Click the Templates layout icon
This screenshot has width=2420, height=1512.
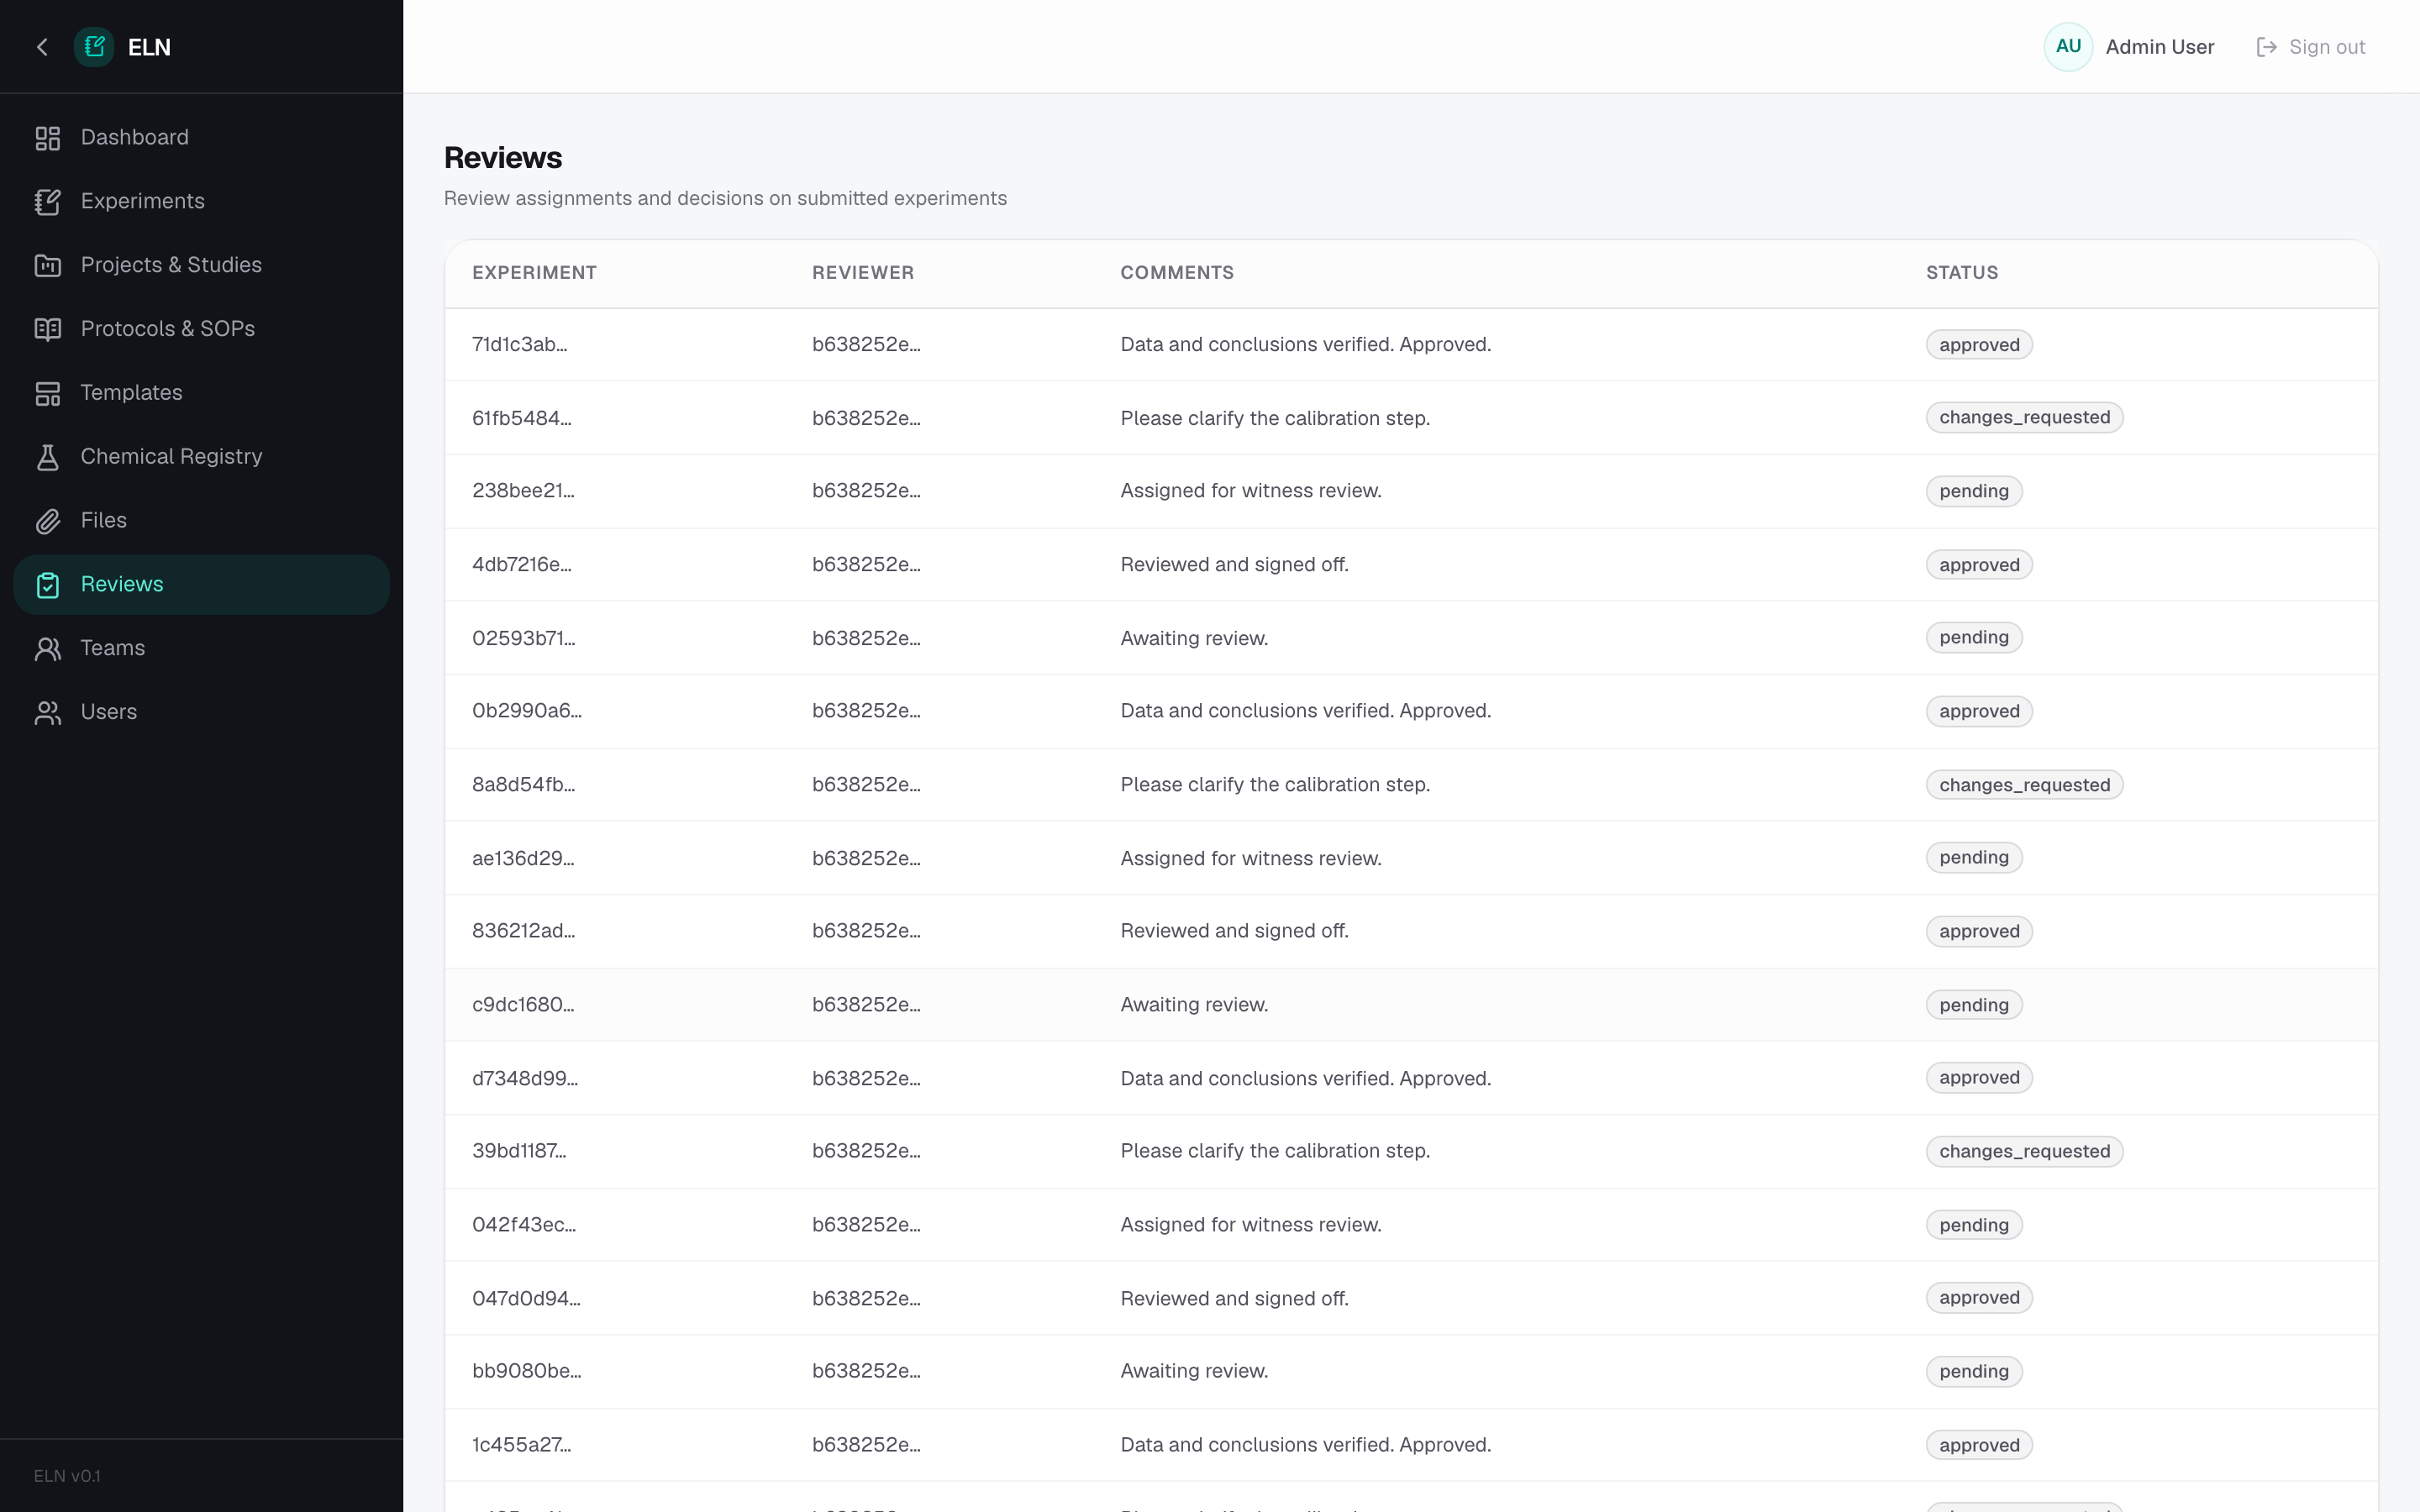pos(48,393)
